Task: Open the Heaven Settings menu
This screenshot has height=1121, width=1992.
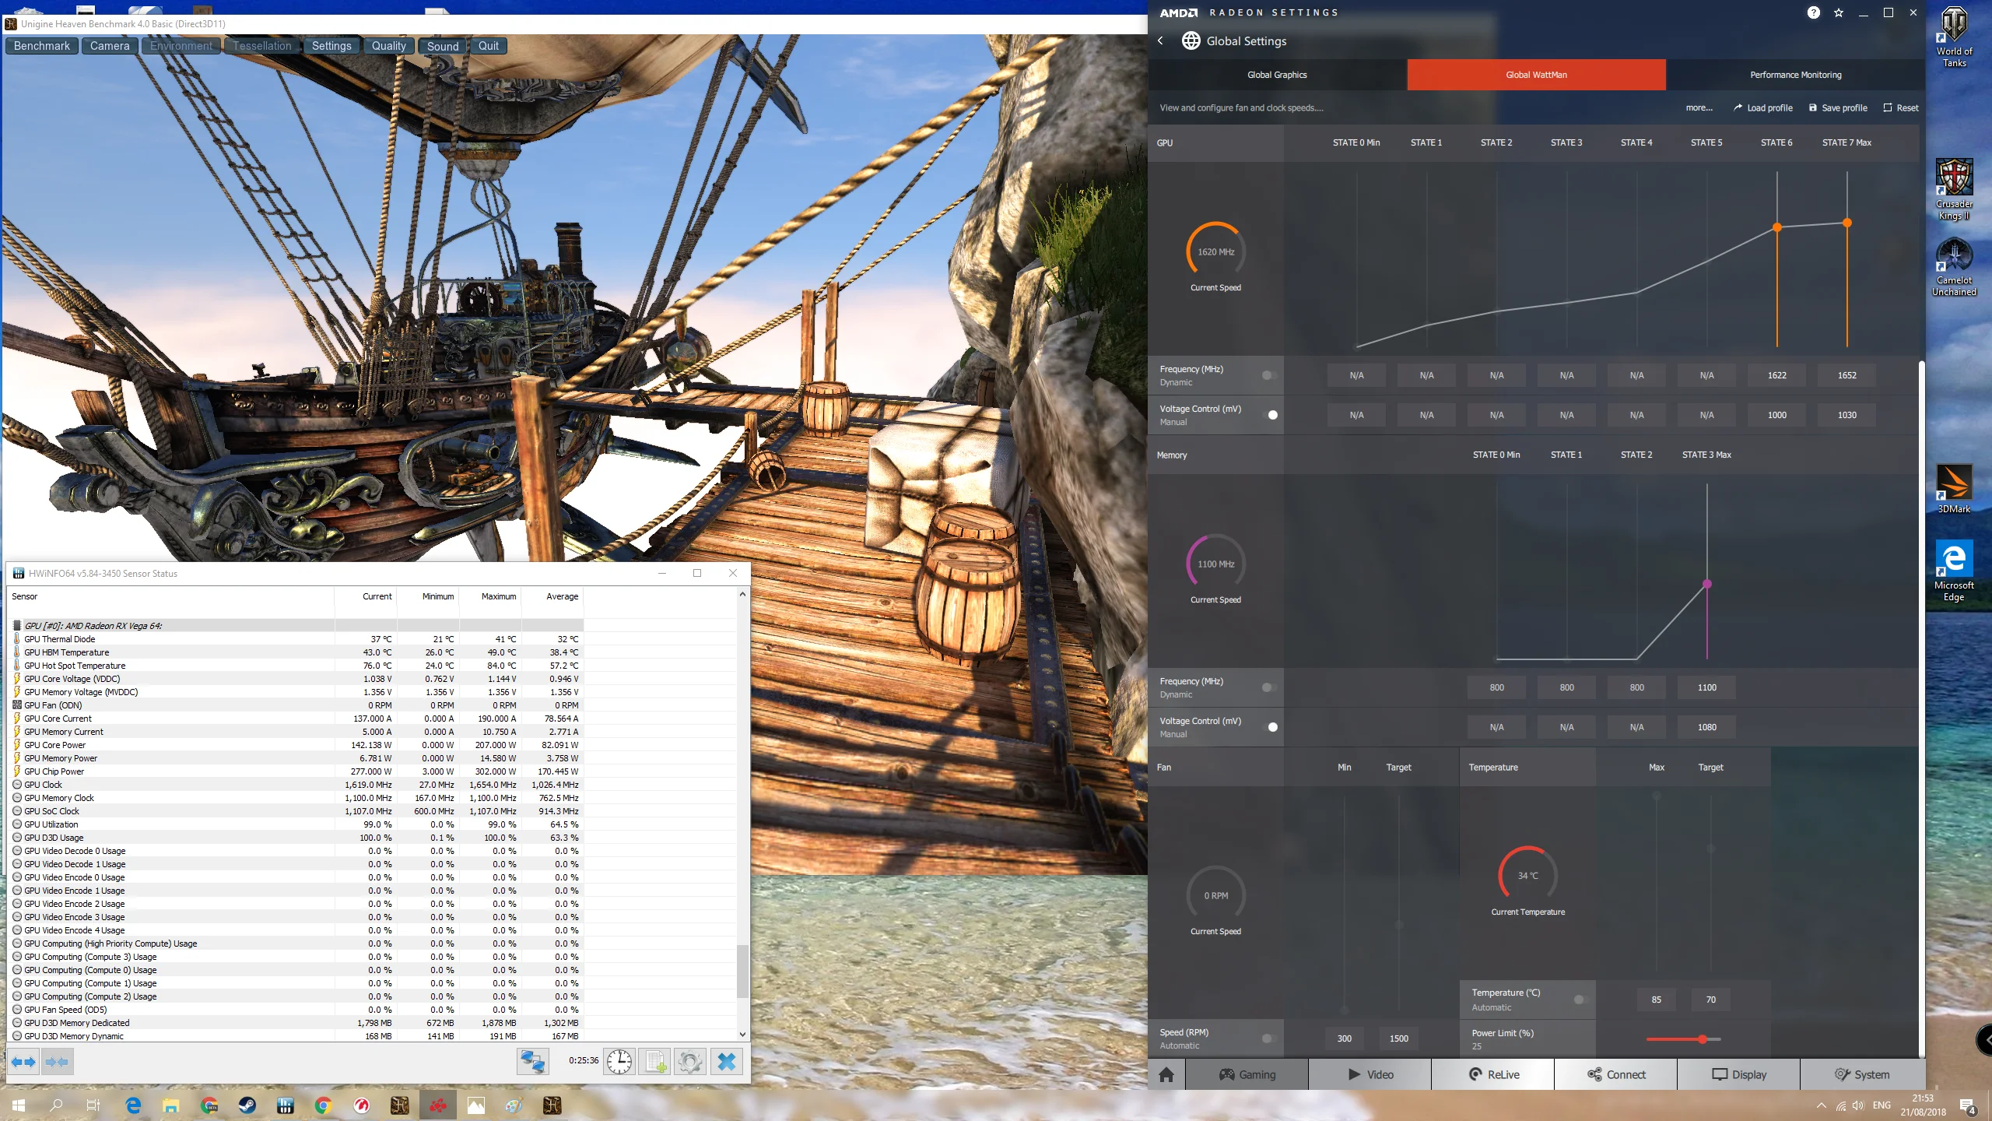Action: tap(331, 46)
